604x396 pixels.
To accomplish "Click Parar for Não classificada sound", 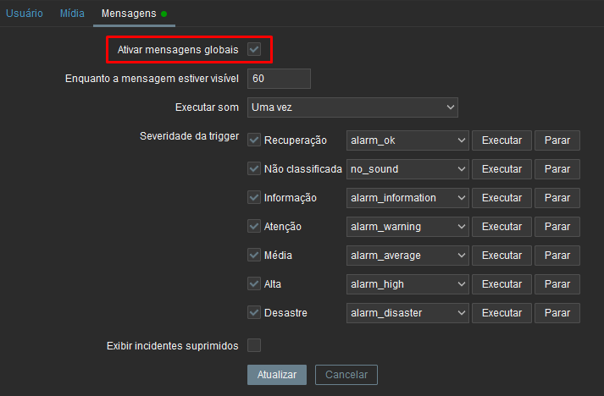I will (557, 169).
